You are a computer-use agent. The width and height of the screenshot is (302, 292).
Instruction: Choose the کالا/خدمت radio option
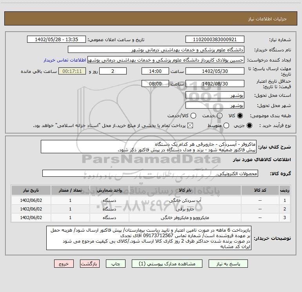pos(193,116)
